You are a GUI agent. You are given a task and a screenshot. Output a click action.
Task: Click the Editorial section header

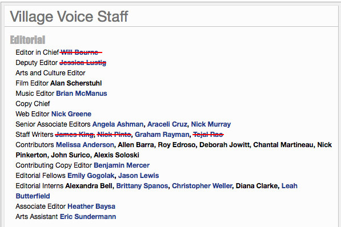pyautogui.click(x=27, y=40)
